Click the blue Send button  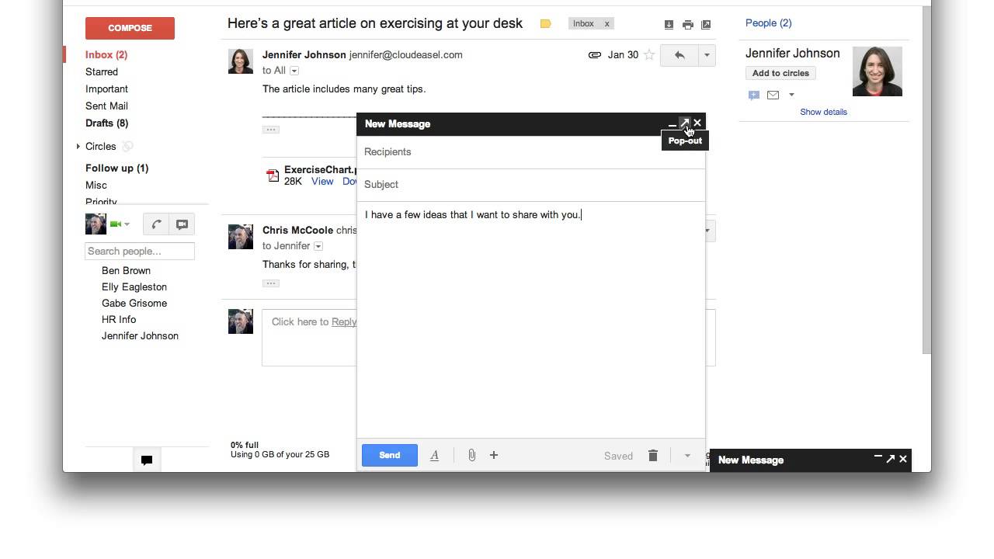(x=390, y=456)
